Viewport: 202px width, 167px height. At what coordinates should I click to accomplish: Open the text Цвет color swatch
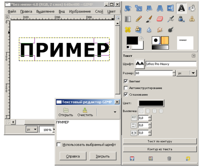click(x=151, y=103)
